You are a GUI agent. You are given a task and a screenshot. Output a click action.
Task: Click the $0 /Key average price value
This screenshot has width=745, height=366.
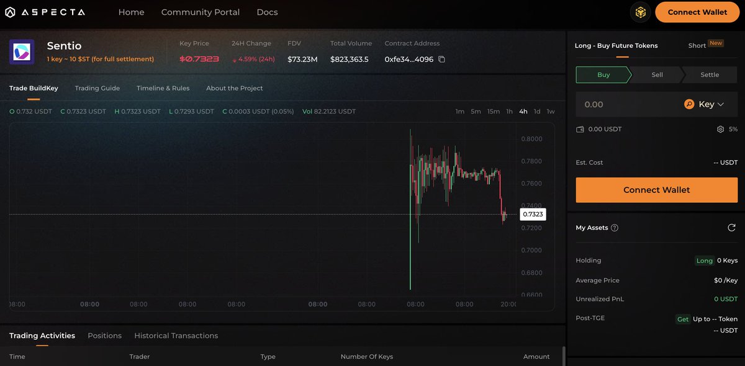tap(726, 280)
